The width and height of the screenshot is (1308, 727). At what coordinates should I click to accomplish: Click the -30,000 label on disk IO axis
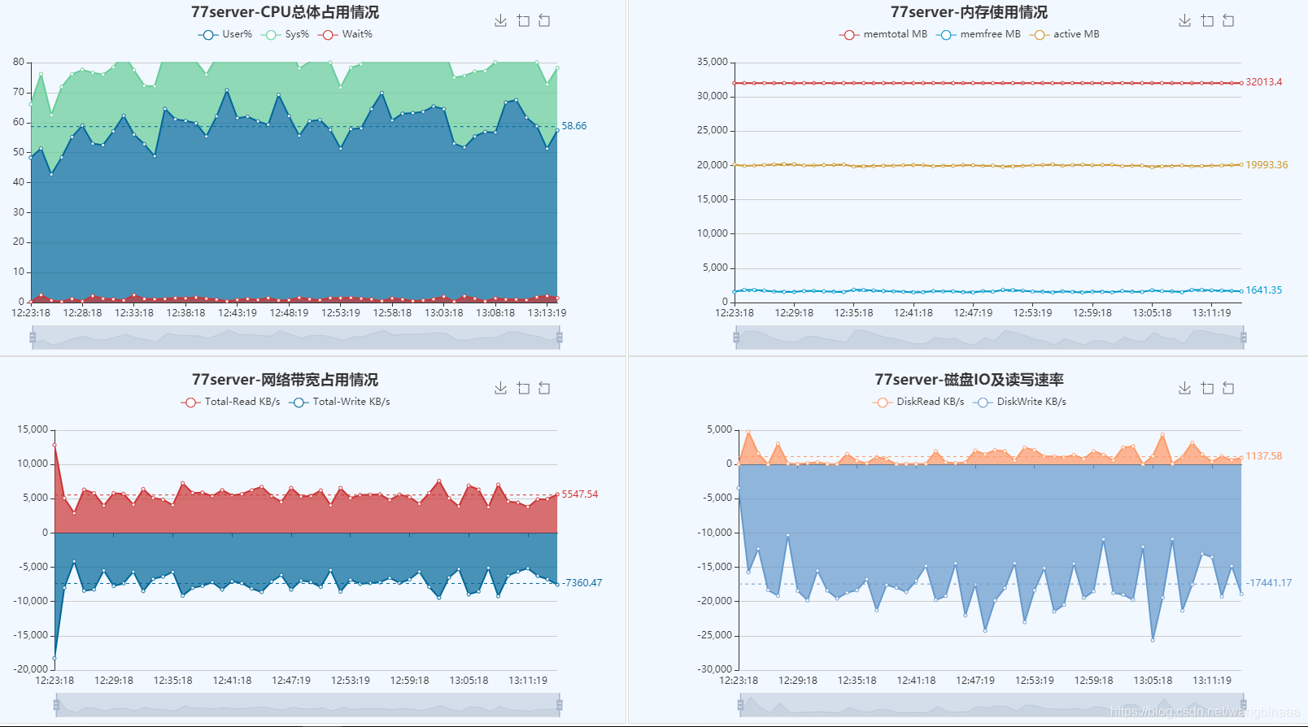715,669
